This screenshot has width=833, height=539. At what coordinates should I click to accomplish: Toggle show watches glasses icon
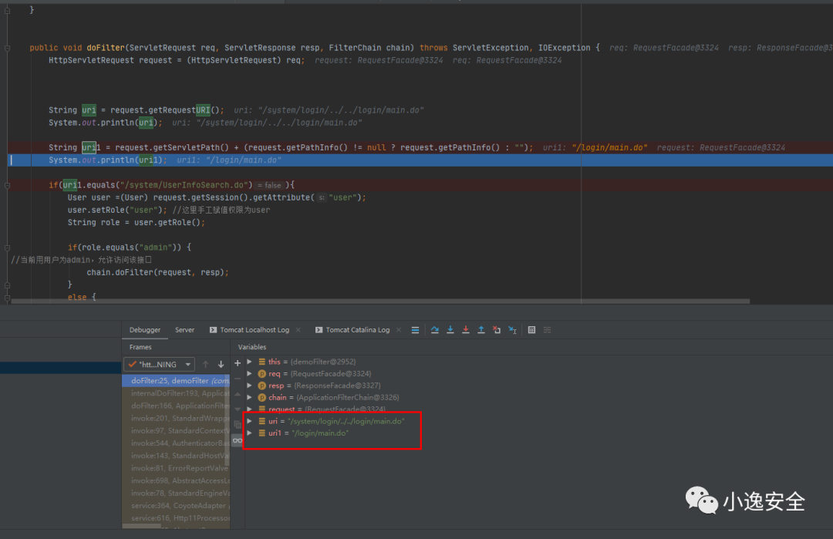coord(238,440)
